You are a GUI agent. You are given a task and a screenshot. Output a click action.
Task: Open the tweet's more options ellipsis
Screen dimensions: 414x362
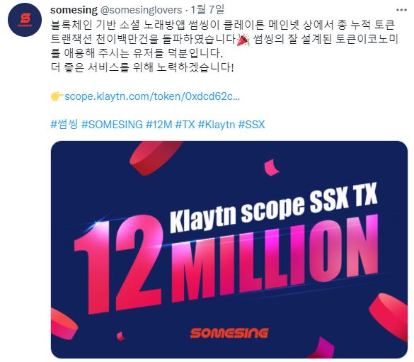coord(401,10)
